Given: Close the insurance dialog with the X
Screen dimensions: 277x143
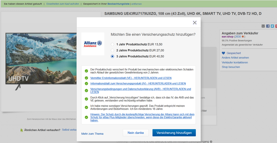Looking at the screenshot, I should click(195, 22).
